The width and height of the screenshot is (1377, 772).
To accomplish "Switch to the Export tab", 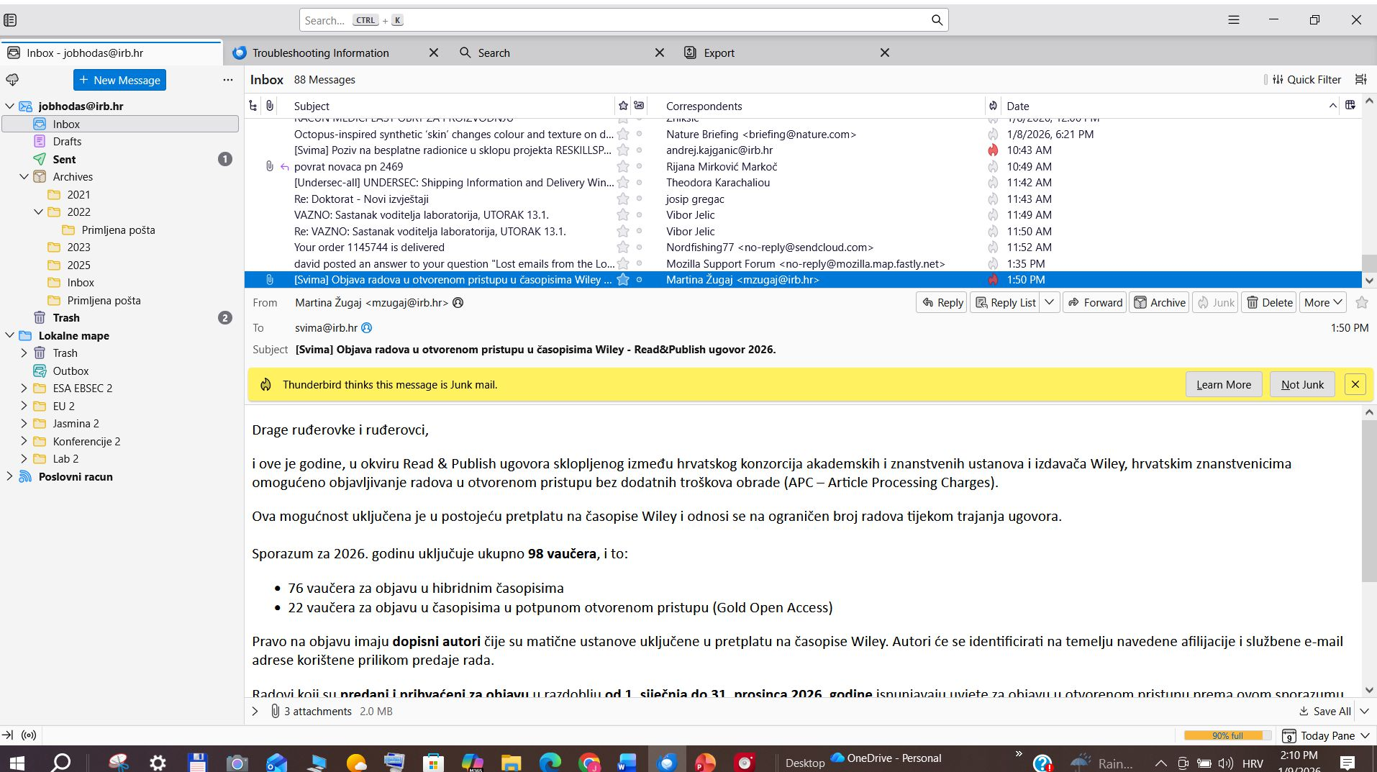I will tap(719, 53).
